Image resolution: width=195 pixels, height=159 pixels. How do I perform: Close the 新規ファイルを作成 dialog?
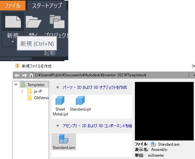pos(193,66)
